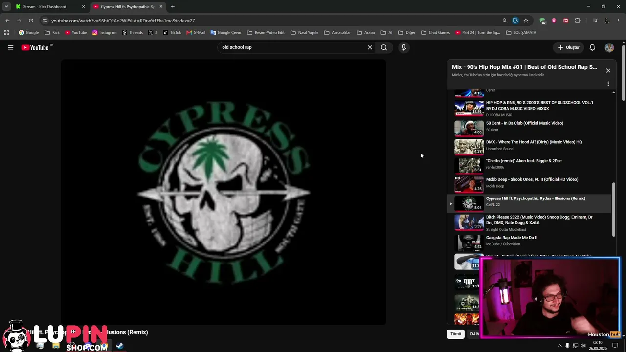Run the YouTube search with magnifier button

click(x=384, y=47)
